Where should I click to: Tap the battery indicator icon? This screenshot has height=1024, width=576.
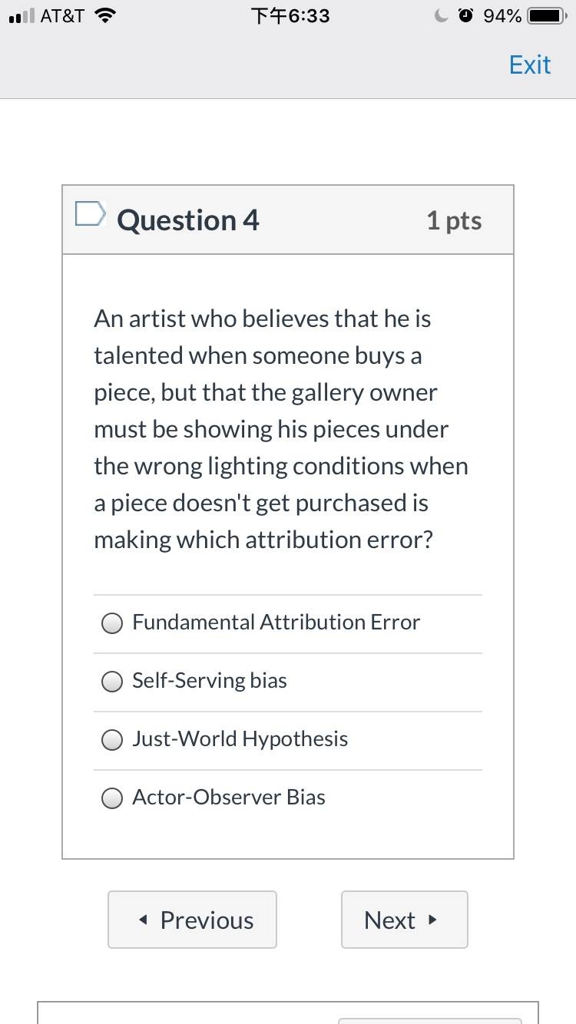coord(548,15)
